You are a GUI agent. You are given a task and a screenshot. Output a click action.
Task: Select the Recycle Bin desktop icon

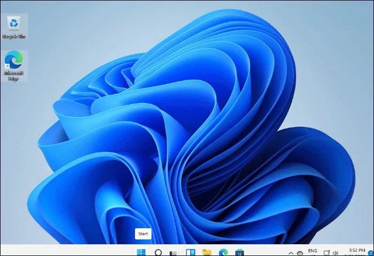[14, 24]
